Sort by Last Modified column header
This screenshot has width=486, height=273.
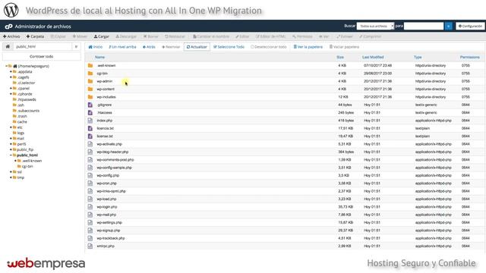coord(373,58)
